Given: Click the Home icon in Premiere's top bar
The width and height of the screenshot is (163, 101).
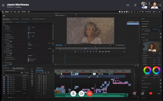Looking at the screenshot, I should tap(4, 16).
